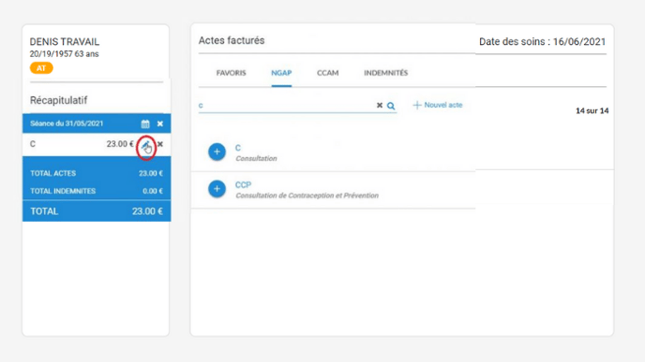Select the Séance du 31/05/2021 header row

pyautogui.click(x=97, y=123)
